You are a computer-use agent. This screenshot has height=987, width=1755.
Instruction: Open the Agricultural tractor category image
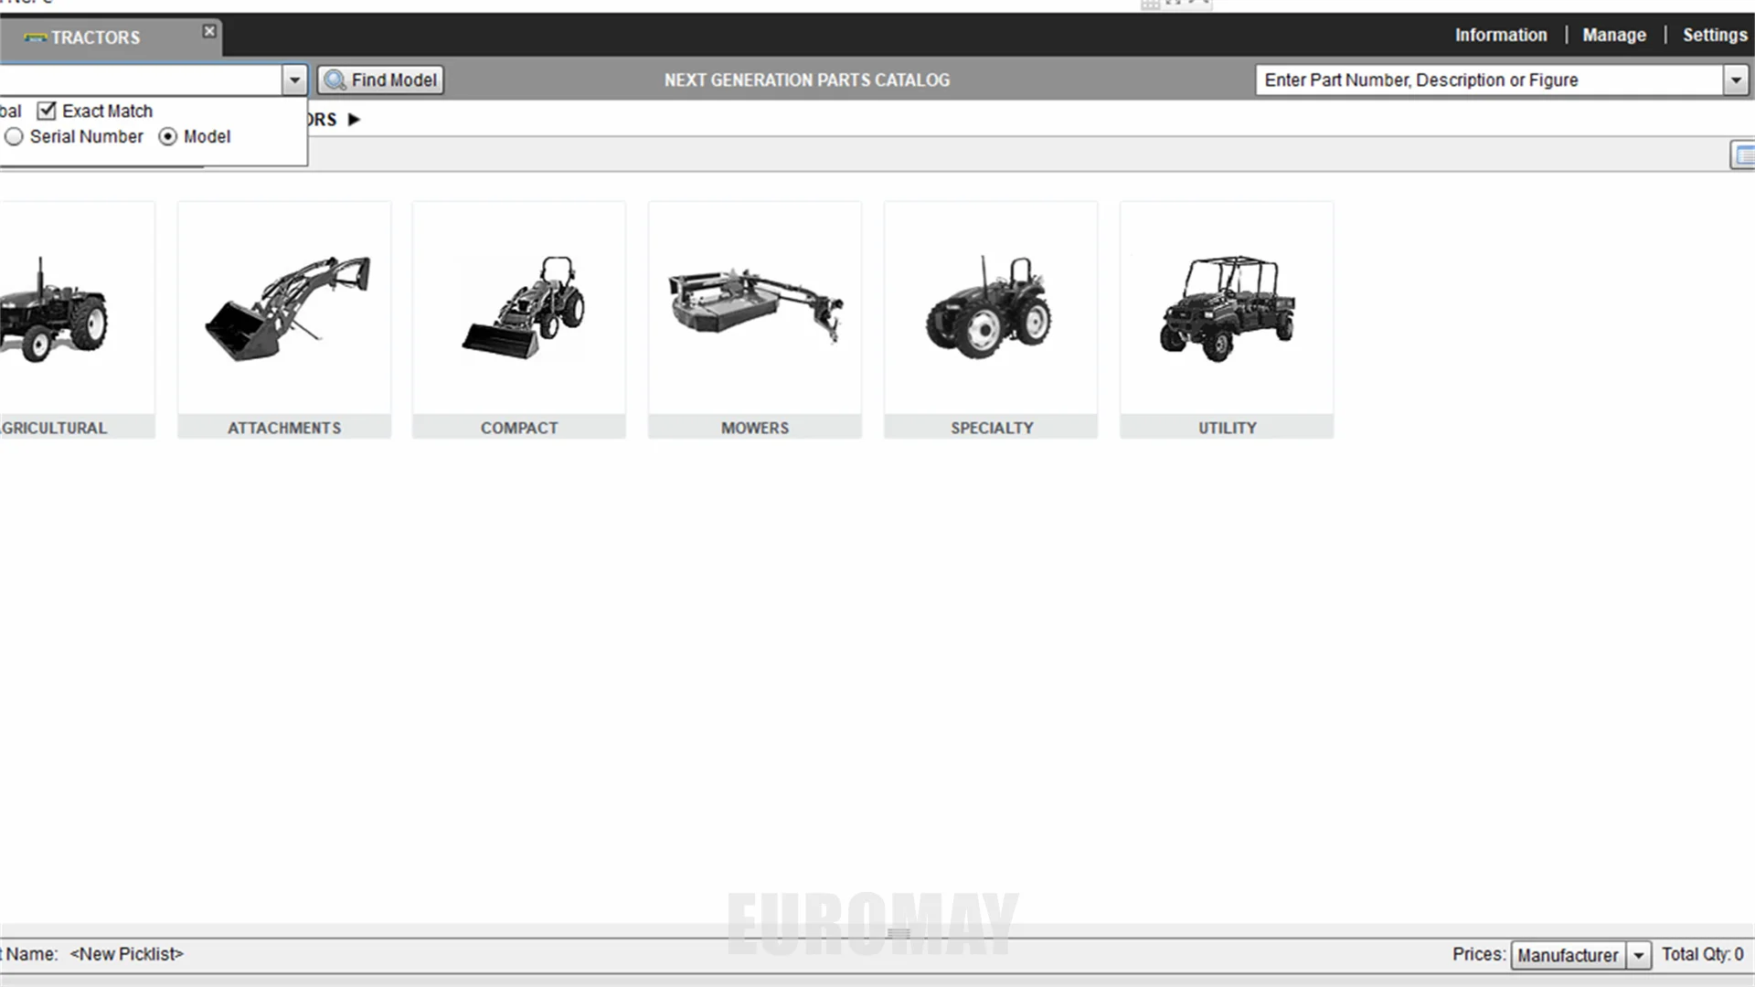point(55,311)
